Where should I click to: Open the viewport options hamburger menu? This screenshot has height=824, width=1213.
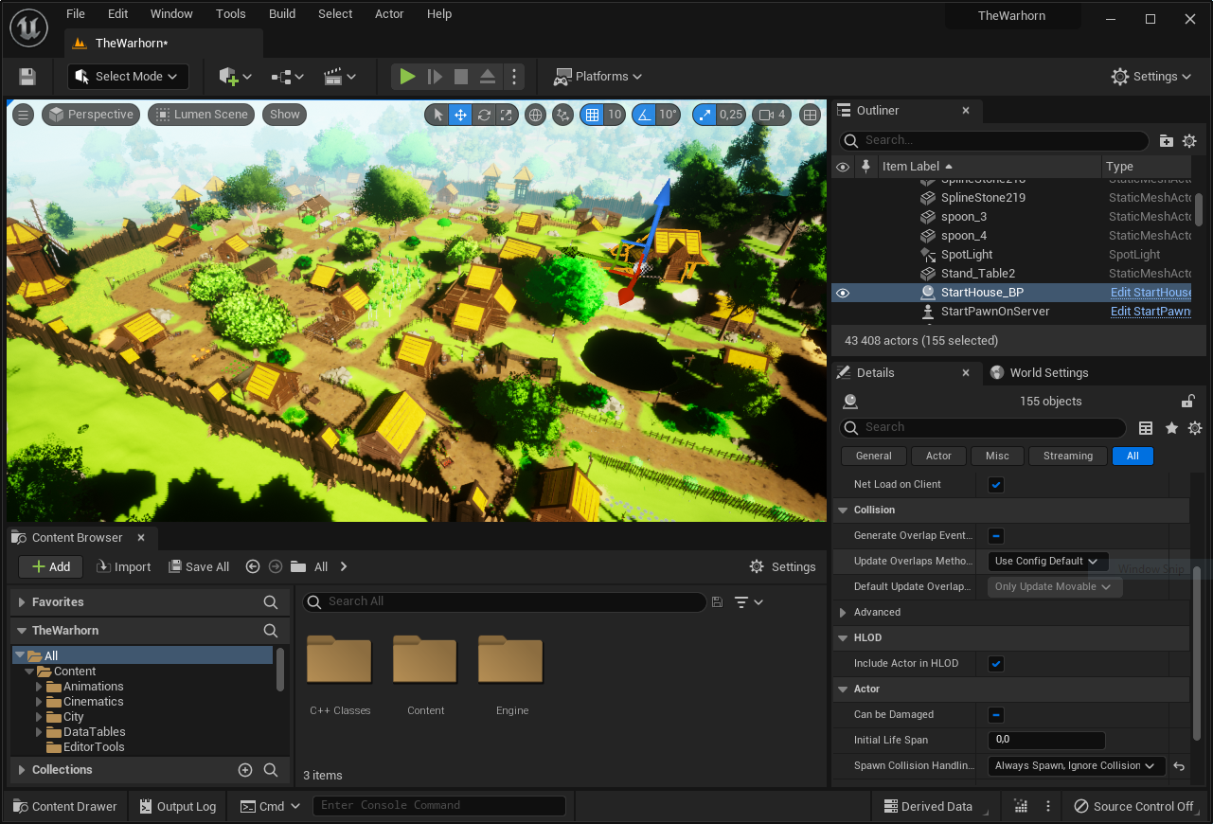pyautogui.click(x=24, y=115)
